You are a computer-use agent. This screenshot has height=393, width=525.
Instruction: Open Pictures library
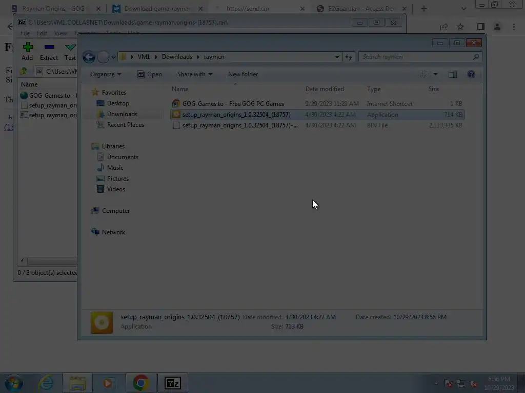pos(113,179)
